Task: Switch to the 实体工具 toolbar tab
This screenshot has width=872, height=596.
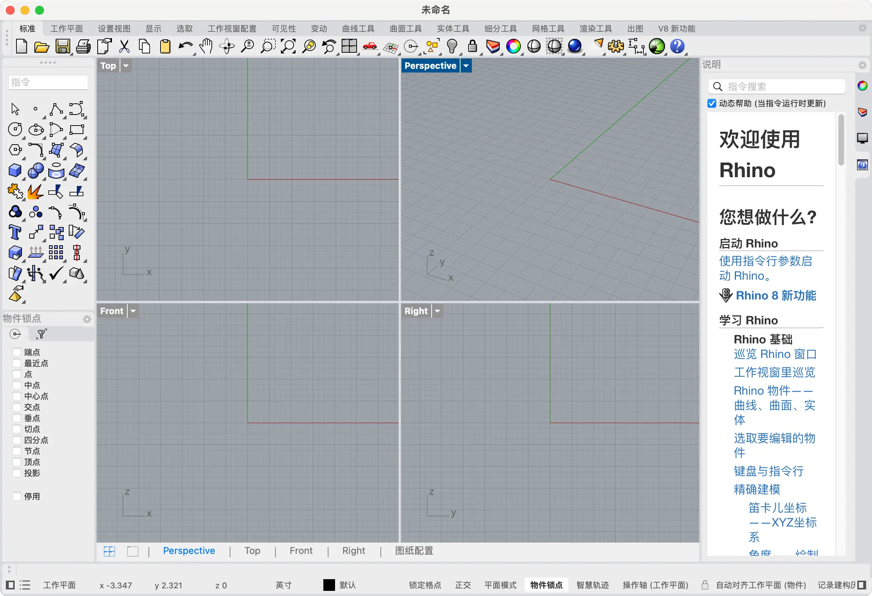Action: (x=453, y=29)
